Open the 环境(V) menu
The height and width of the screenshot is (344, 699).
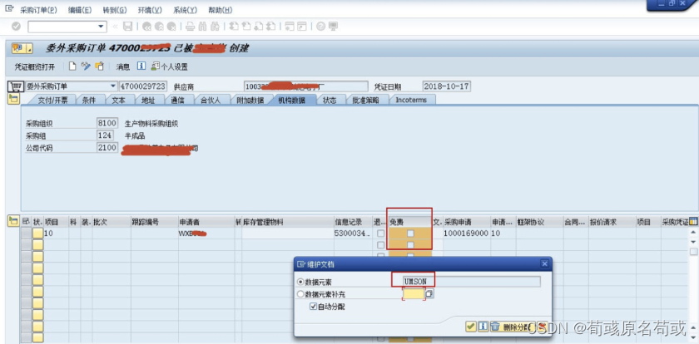click(149, 10)
